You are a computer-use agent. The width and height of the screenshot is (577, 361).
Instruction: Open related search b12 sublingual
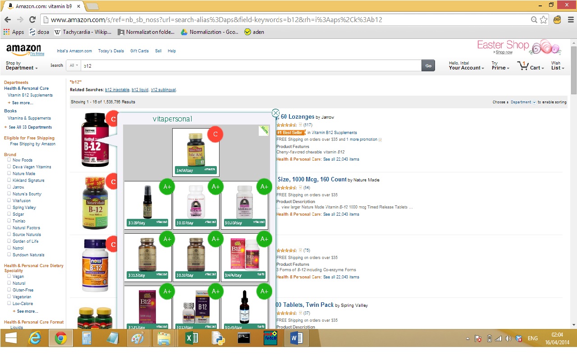(x=163, y=90)
